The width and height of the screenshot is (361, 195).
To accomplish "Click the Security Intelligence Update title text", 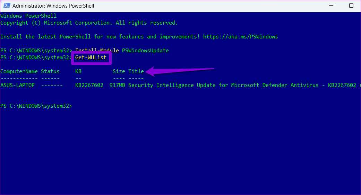I will pos(172,85).
